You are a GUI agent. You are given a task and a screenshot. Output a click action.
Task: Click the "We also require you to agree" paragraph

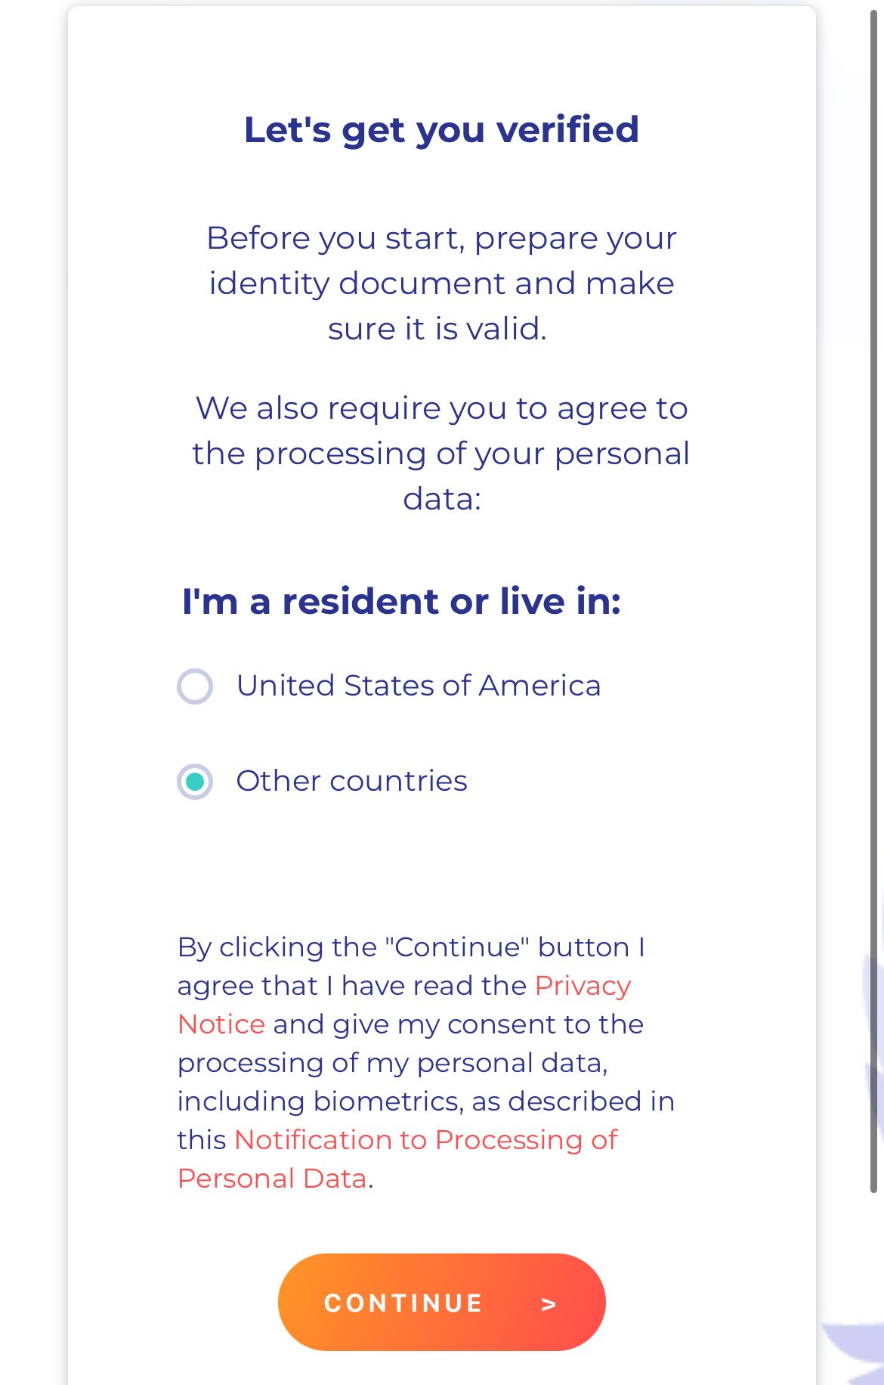coord(441,454)
